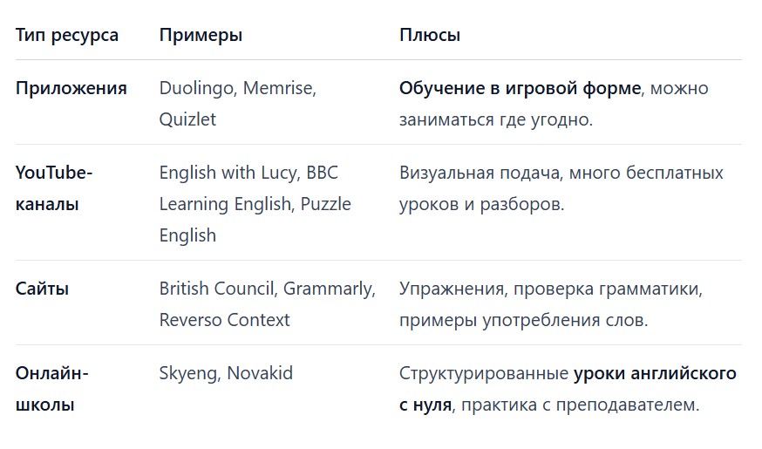Viewport: 762px width, 449px height.
Task: Click the "Примеры" column header
Action: pos(201,36)
